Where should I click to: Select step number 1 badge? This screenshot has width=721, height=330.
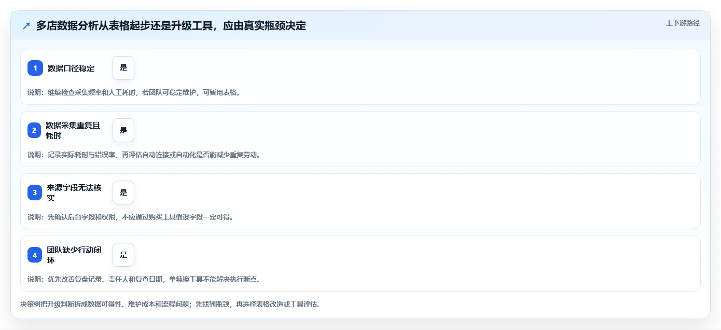tap(35, 68)
